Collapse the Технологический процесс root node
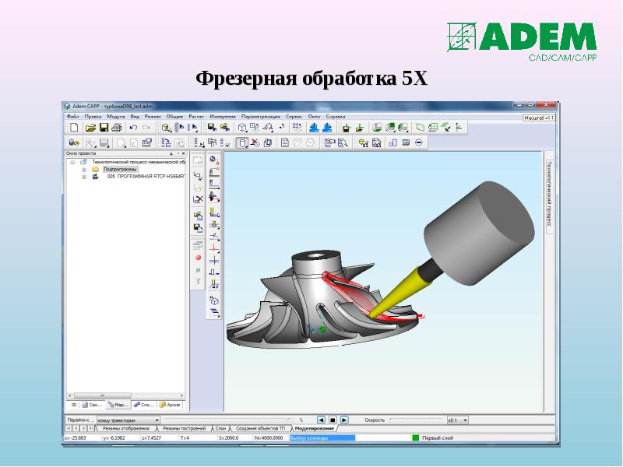 [x=72, y=162]
